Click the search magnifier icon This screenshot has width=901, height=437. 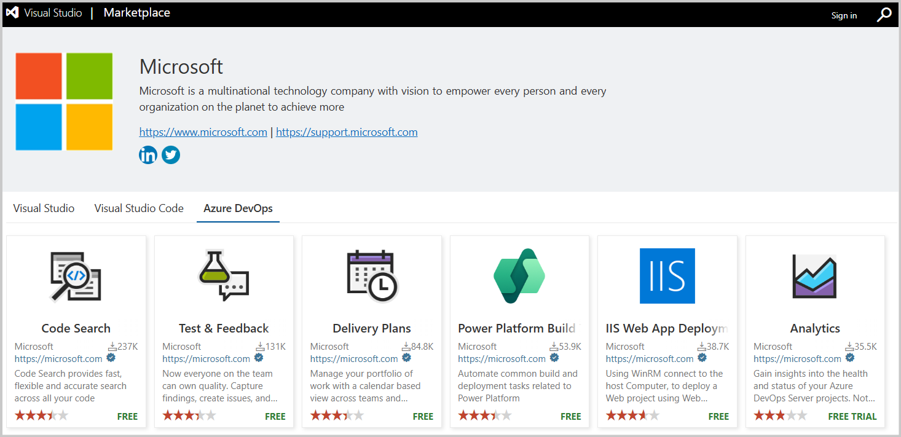click(884, 15)
